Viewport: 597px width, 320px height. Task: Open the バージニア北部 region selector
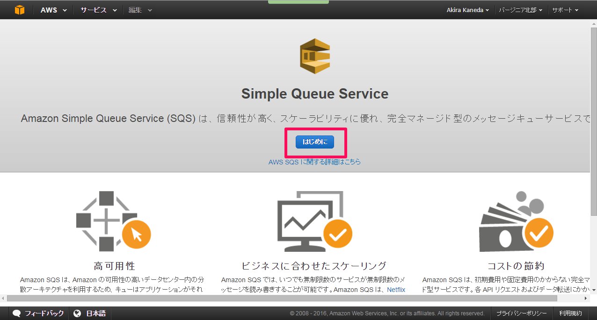521,10
